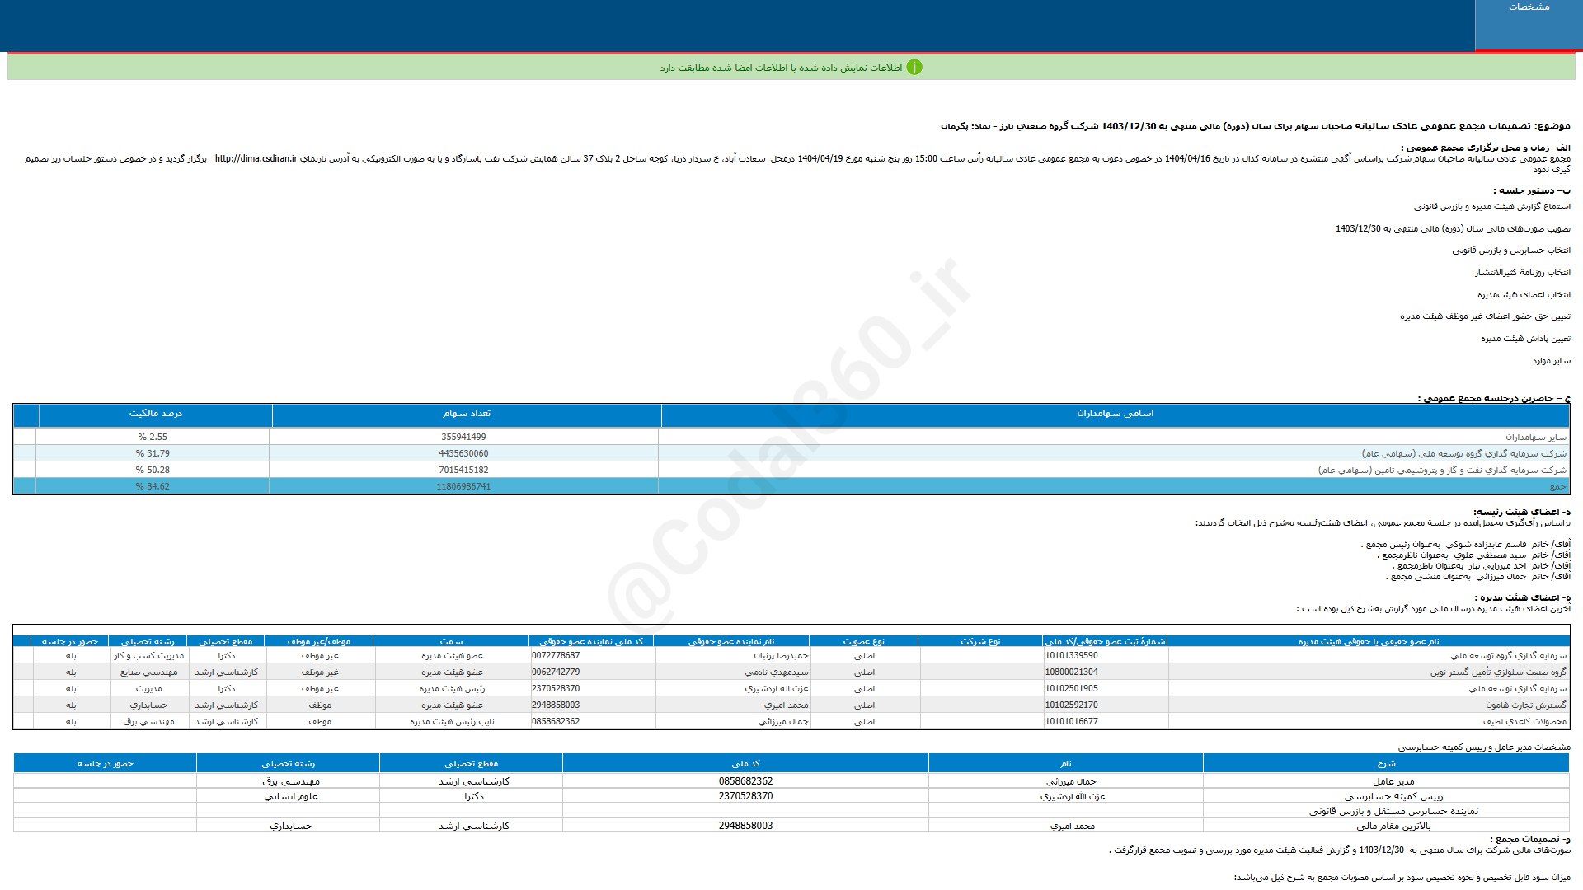Click the سمت column header
The width and height of the screenshot is (1583, 890).
coord(451,641)
